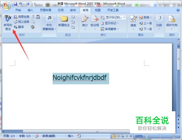
Task: Click the 翻译 translate button
Action: pyautogui.click(x=19, y=27)
